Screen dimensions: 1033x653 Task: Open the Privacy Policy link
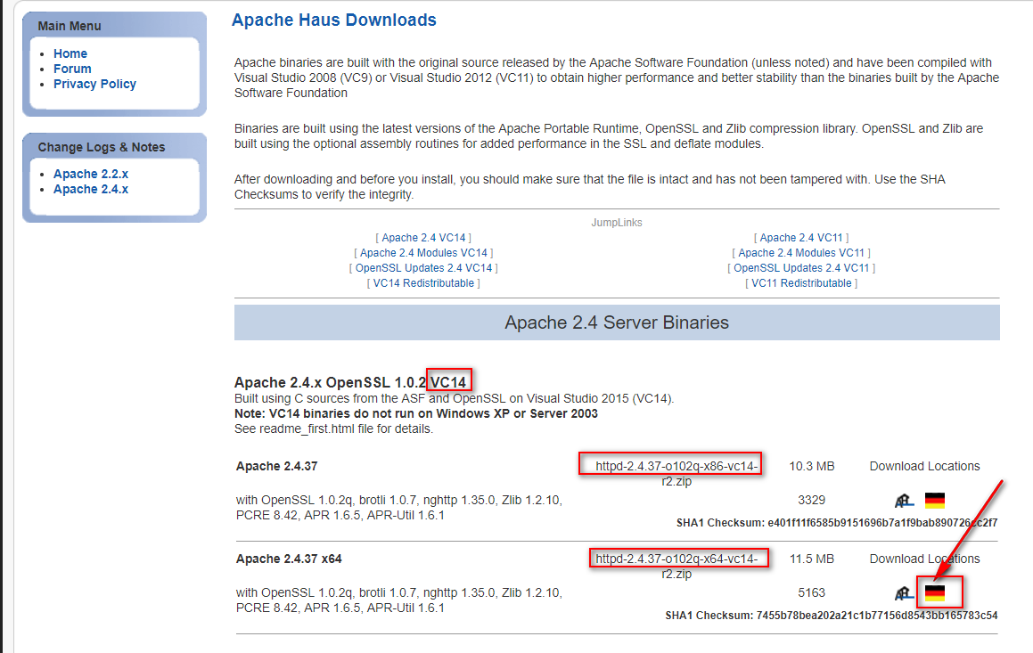pos(94,84)
